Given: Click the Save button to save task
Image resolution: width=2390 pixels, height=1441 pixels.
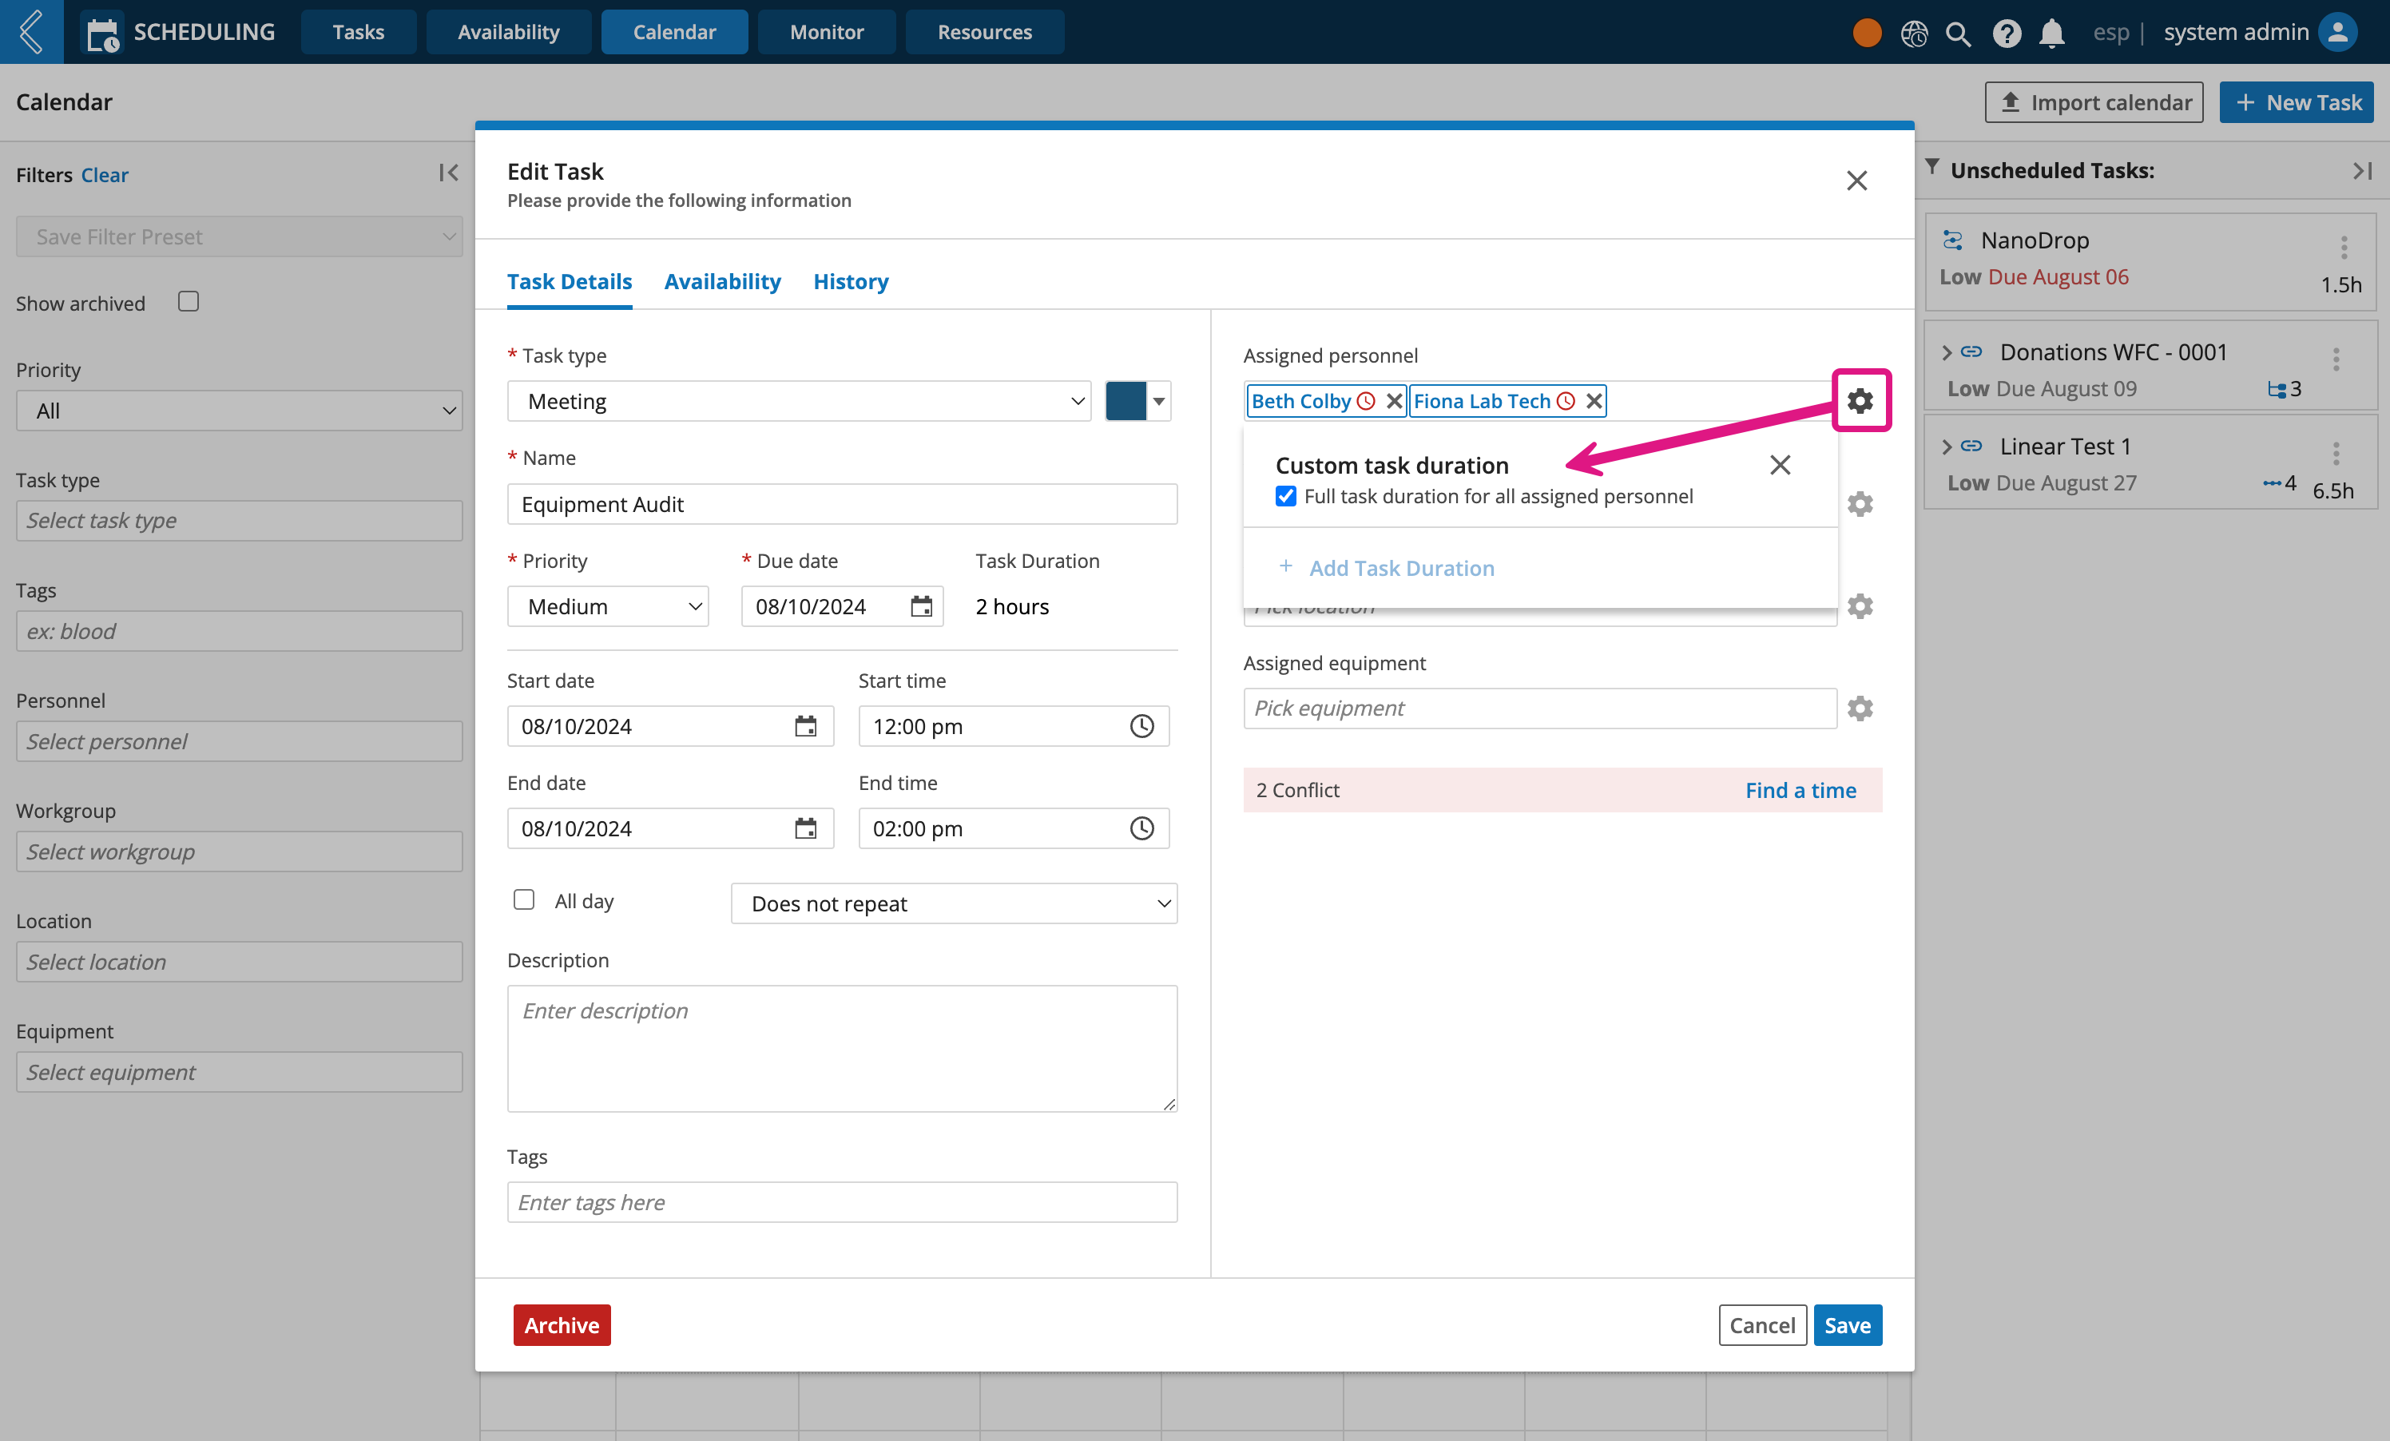Looking at the screenshot, I should (x=1845, y=1325).
